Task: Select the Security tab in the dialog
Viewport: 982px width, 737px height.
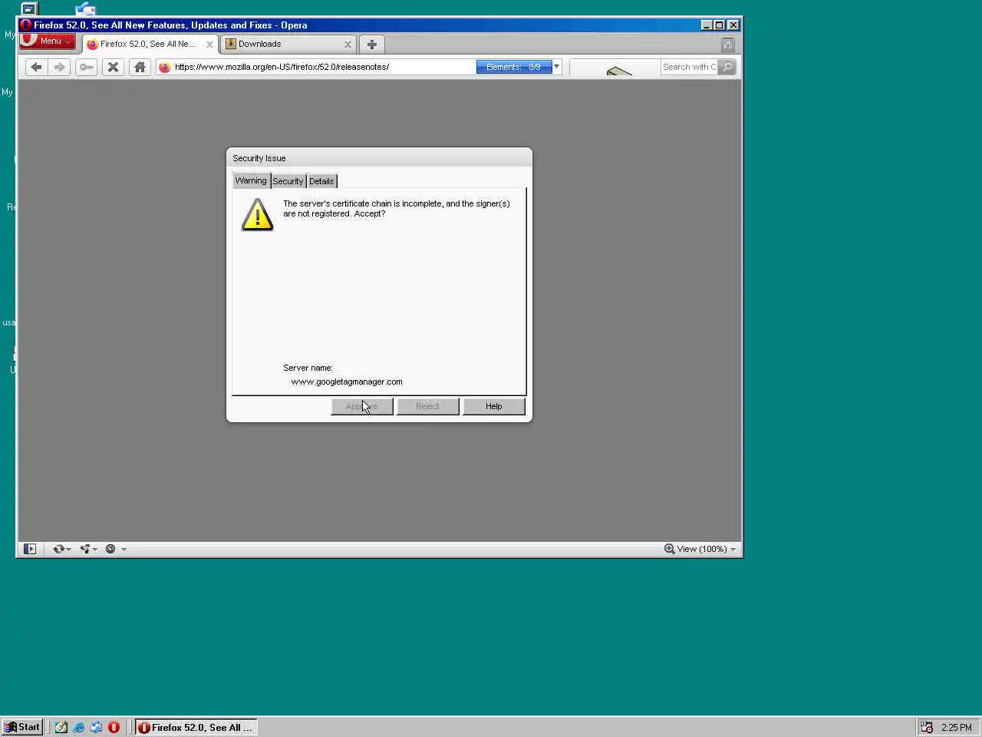Action: click(288, 181)
